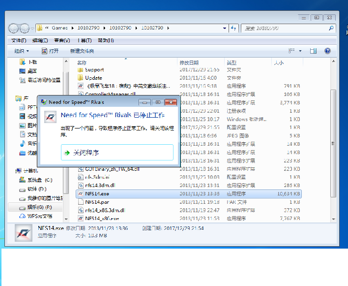Select the Support folder icon
Image resolution: width=348 pixels, height=286 pixels.
point(80,70)
